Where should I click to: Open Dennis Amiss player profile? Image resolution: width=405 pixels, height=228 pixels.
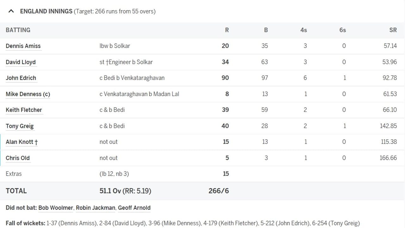pos(23,46)
